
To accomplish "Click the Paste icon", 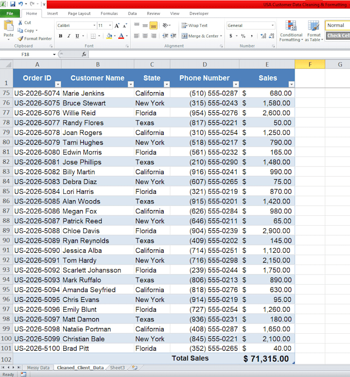I will coord(8,26).
